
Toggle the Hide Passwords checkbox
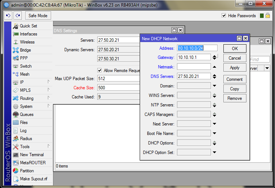pyautogui.click(x=224, y=16)
